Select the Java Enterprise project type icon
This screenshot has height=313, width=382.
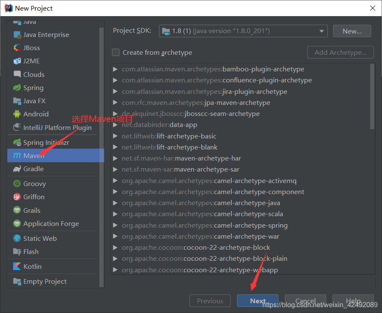point(17,35)
